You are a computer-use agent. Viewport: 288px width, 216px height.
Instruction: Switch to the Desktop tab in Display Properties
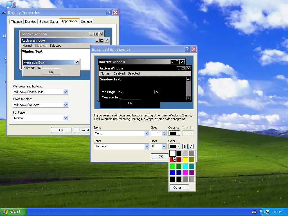(31, 21)
